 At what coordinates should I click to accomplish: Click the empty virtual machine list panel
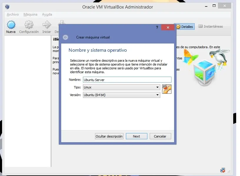coord(28,101)
